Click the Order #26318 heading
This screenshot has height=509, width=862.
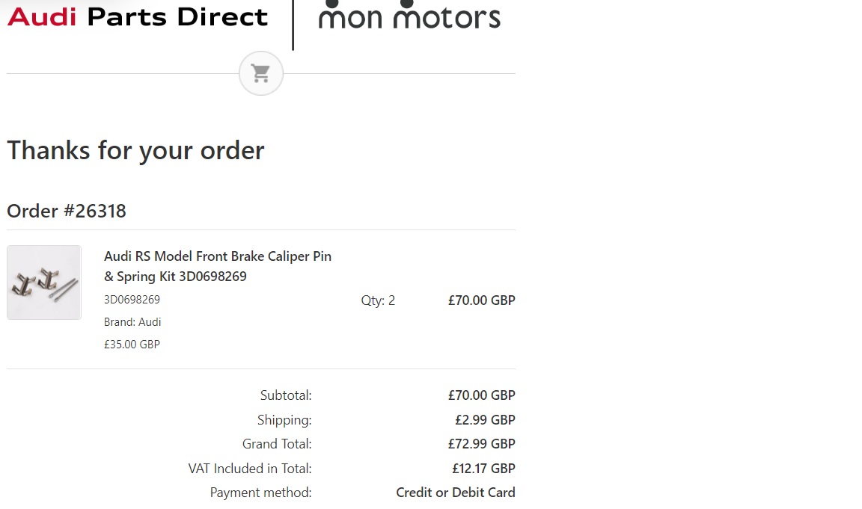click(67, 211)
